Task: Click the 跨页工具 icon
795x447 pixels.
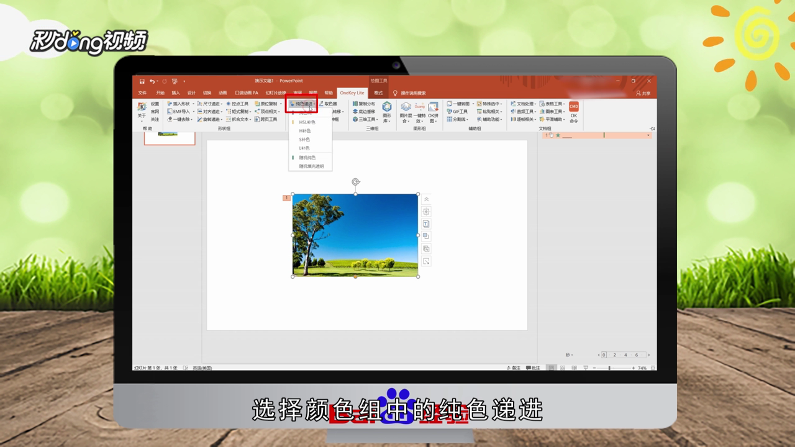Action: 266,119
